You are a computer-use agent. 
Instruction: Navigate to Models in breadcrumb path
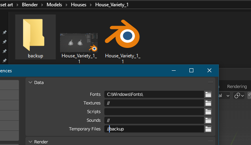54,5
